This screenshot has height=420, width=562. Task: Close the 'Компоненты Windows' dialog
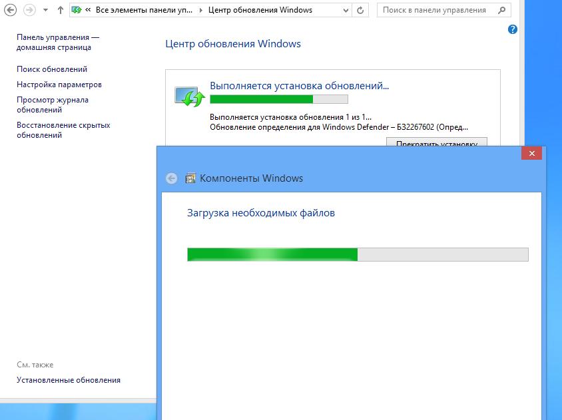pos(531,153)
